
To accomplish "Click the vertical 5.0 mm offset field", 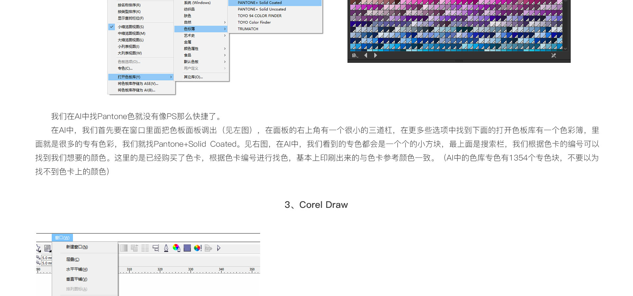I will [46, 263].
